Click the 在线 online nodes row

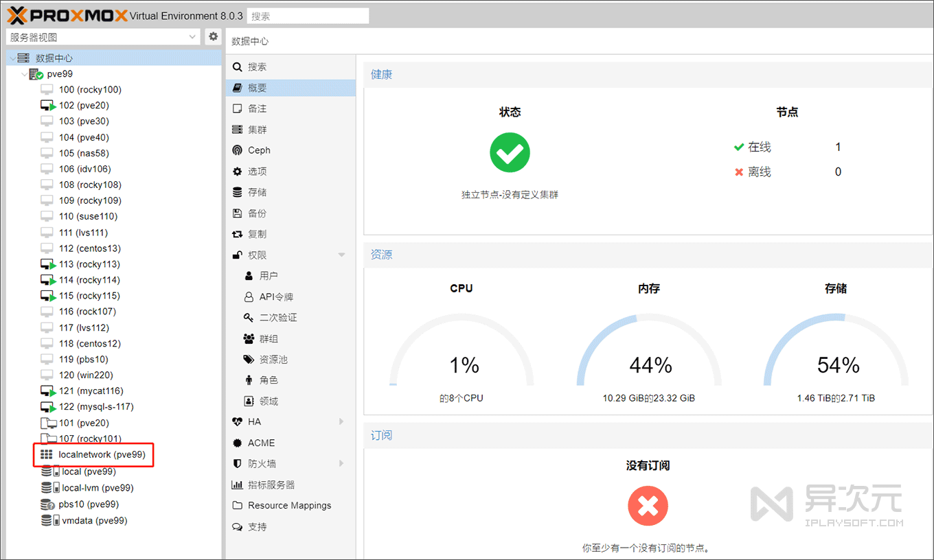pos(788,147)
